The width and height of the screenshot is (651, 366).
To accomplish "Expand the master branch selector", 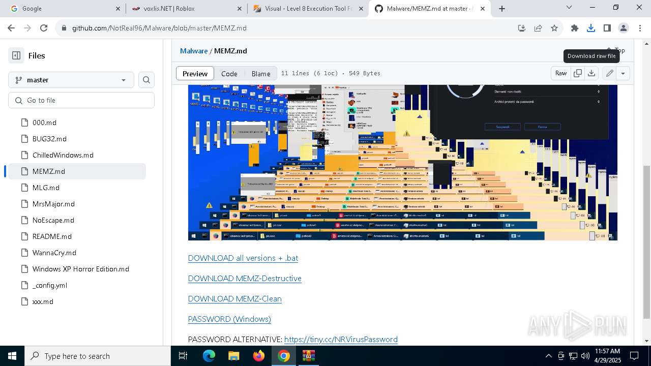I will [71, 80].
